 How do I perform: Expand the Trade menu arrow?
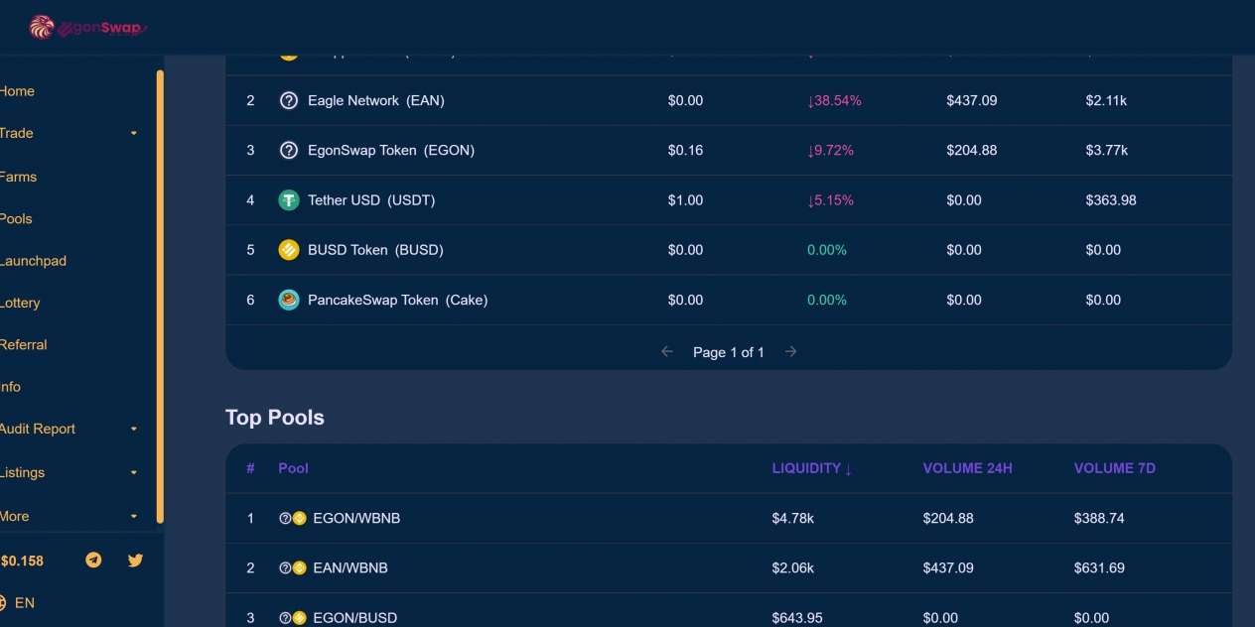(134, 134)
